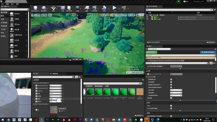The image size is (217, 122).
Task: Click the Static Mesh filter in content browser
Action: (99, 86)
